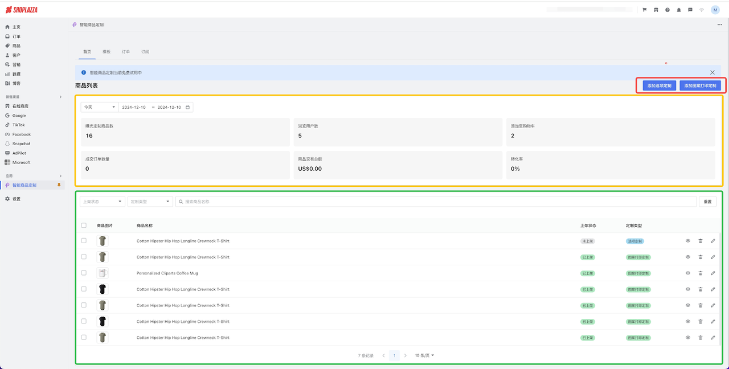Expand the 今天 date range dropdown

(x=99, y=107)
